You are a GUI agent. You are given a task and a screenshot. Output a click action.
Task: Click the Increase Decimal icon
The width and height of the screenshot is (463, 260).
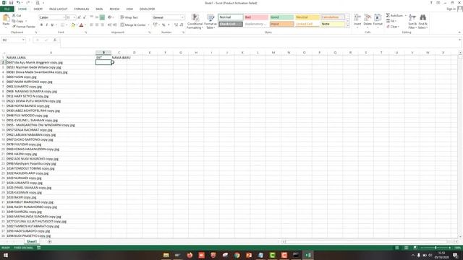click(177, 25)
